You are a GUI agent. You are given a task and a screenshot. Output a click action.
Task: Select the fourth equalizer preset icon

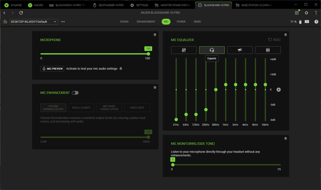268,50
